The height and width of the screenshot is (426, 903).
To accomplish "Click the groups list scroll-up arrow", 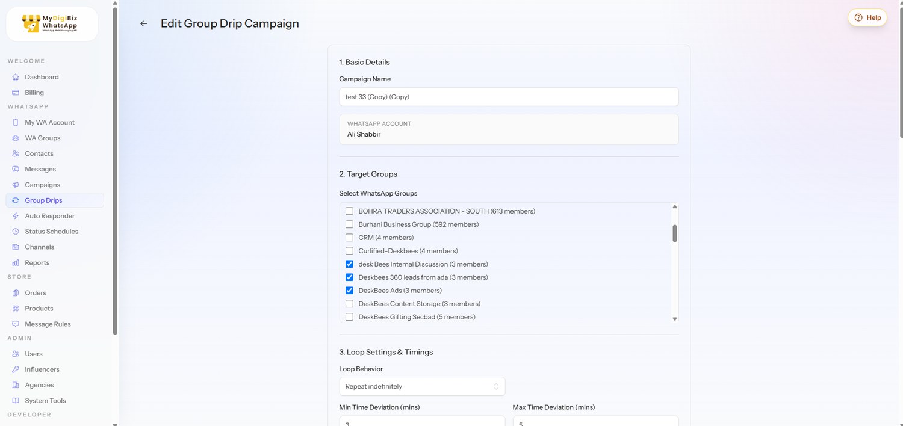I will click(x=675, y=206).
